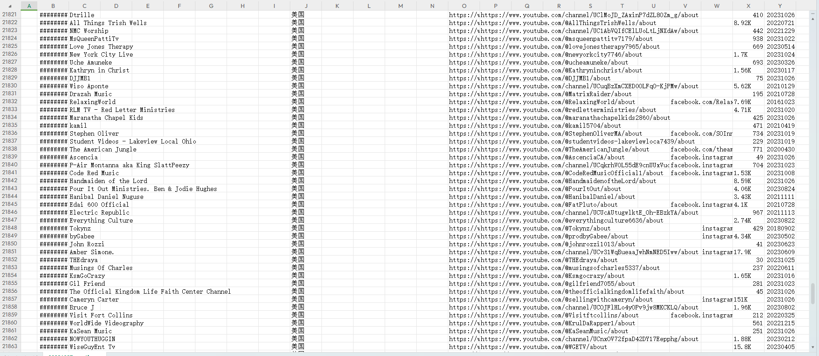
Task: Click cell 'Love Jones Therapy'
Action: point(101,47)
